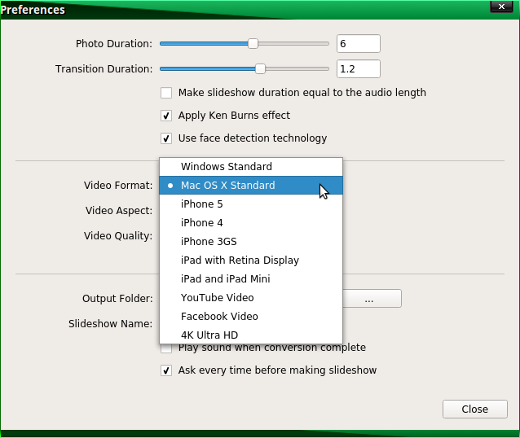
Task: Close the Preferences dialog with Close button
Action: 475,410
